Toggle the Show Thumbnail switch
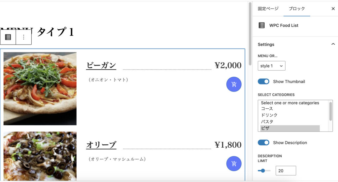This screenshot has width=338, height=182. (263, 82)
